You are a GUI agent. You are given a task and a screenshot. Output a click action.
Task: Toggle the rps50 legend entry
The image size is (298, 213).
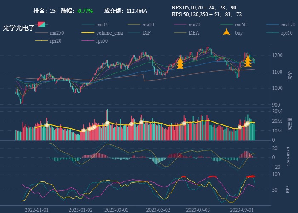point(102,41)
